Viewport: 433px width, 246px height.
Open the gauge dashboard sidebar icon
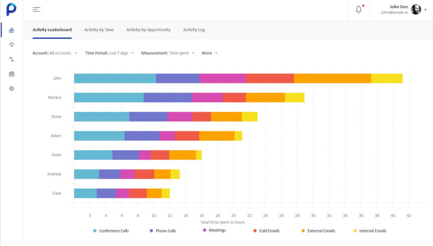tap(12, 45)
